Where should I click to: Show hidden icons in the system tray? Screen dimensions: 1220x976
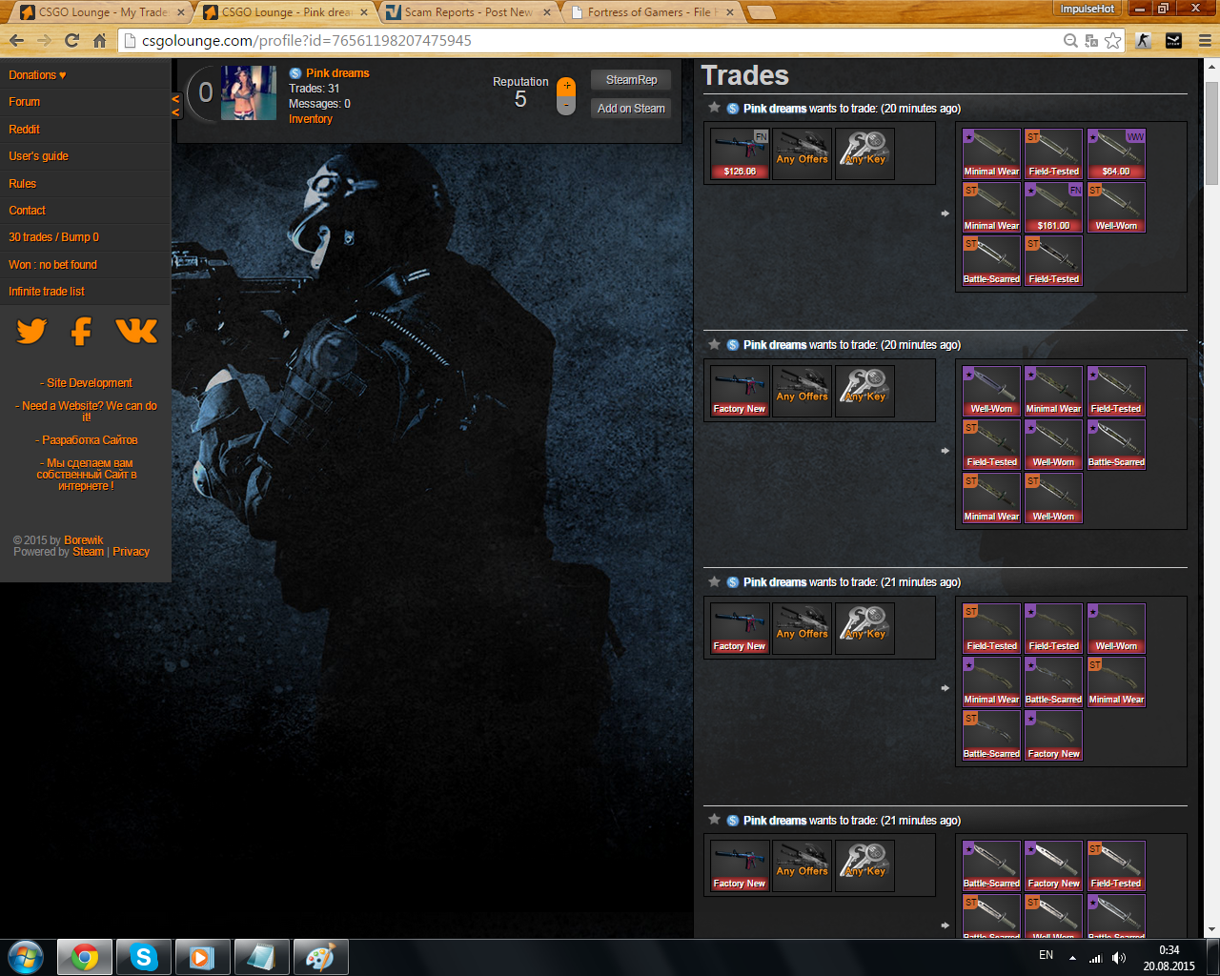pyautogui.click(x=1072, y=957)
